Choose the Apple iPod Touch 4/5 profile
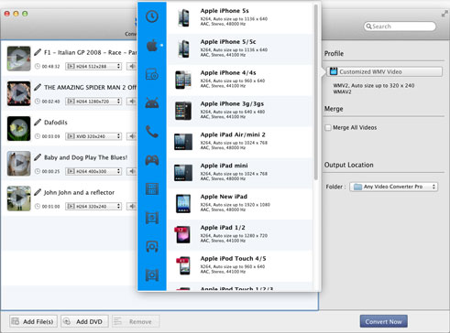450x333 pixels. (x=240, y=266)
